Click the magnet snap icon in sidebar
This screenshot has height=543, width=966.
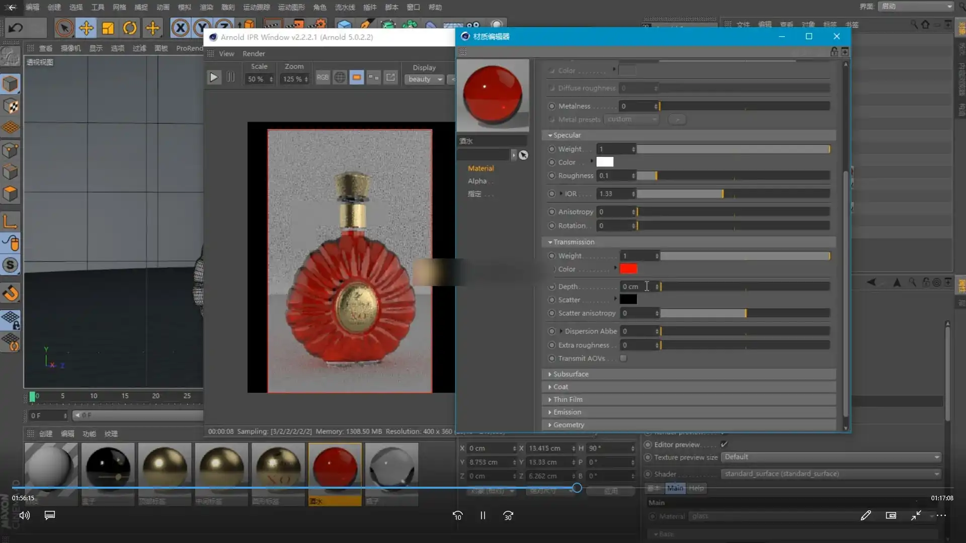[11, 293]
